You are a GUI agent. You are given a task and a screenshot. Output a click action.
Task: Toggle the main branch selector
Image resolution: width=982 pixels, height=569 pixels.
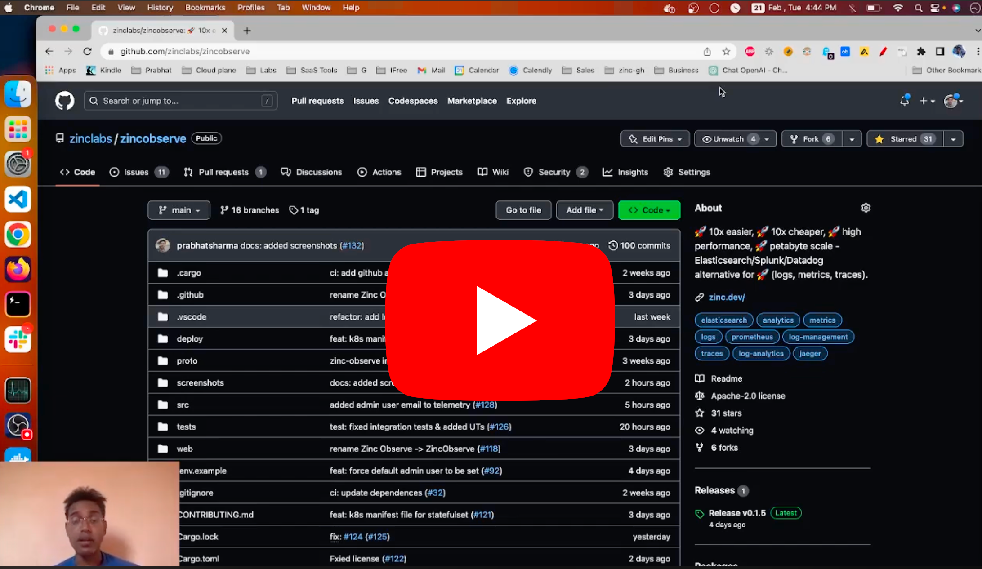[178, 210]
